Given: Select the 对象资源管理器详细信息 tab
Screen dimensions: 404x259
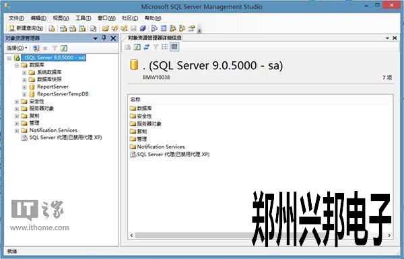Looking at the screenshot, I should pos(155,38).
